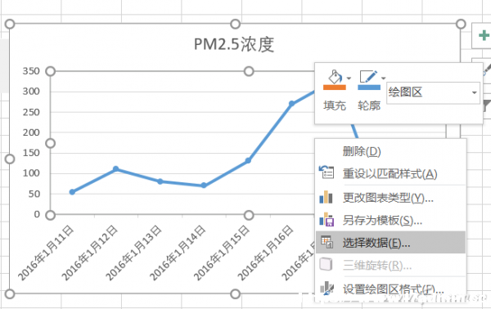This screenshot has width=491, height=309.
Task: Click the 2016年1月16日 data point on line
Action: pos(291,104)
